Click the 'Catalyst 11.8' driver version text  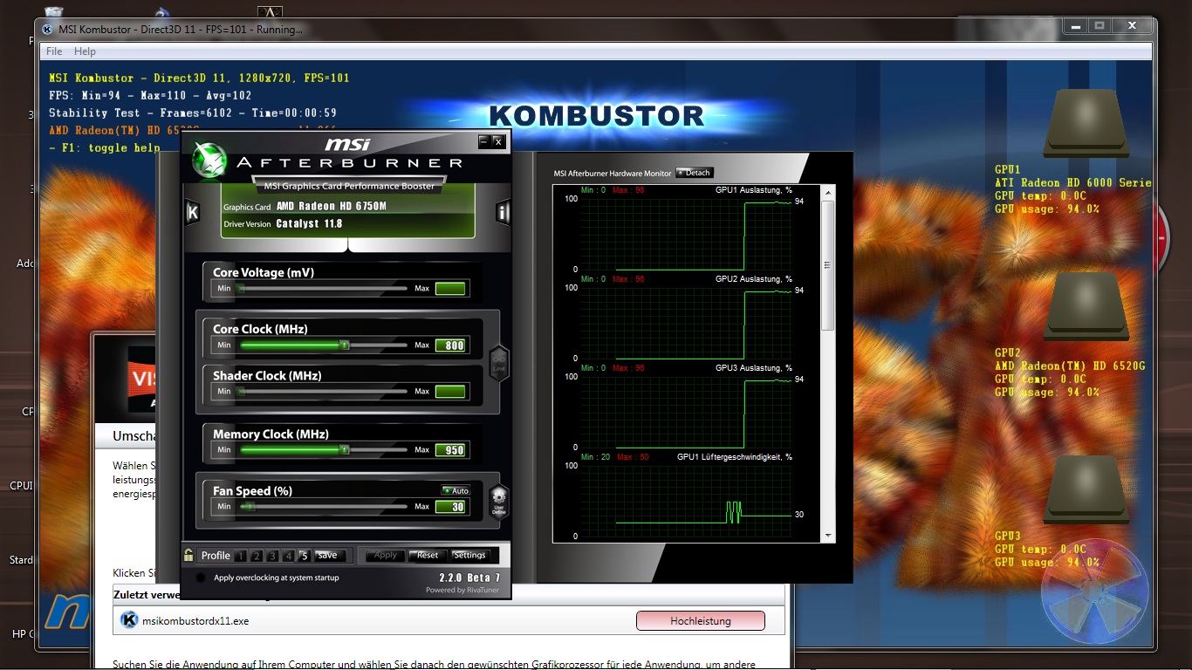point(309,224)
